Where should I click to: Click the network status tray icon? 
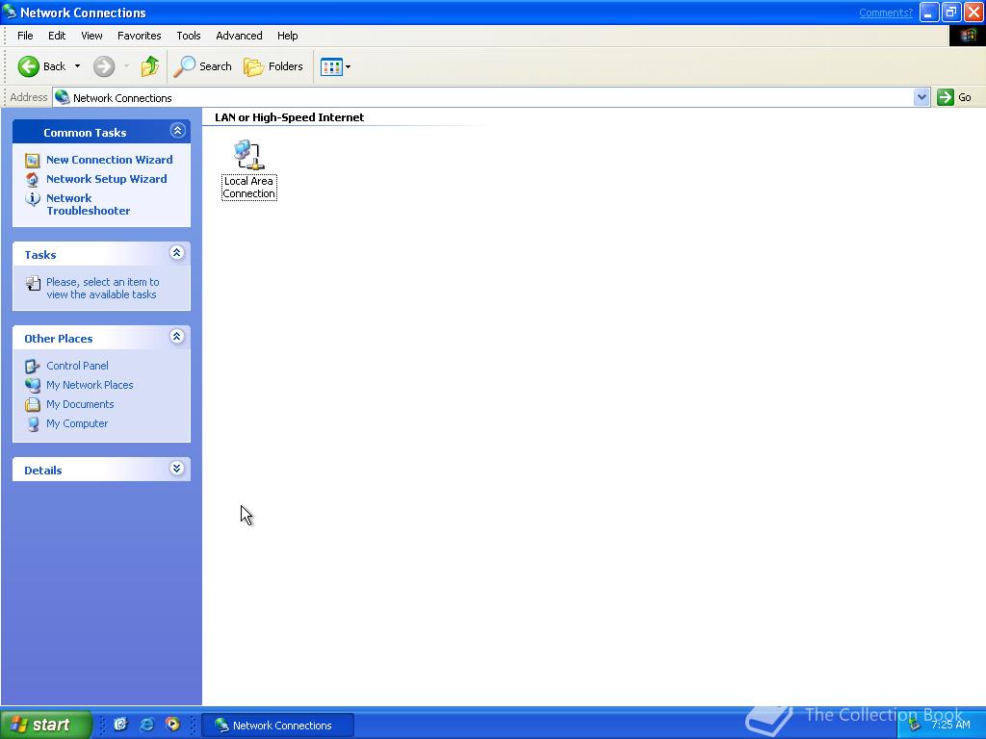coord(915,726)
